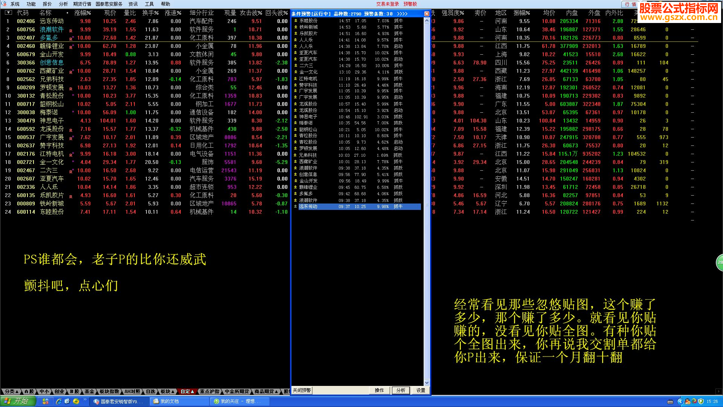Click the >>>> arrows in alert window title

pyautogui.click(x=402, y=14)
